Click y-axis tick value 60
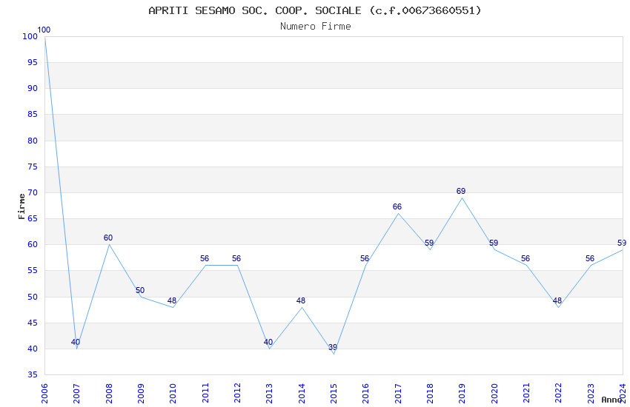 33,245
